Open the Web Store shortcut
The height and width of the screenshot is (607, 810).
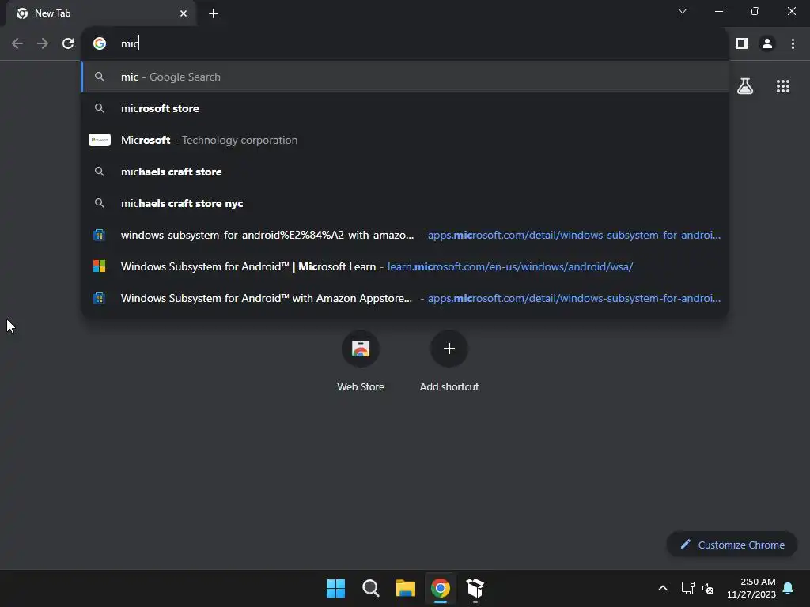[361, 361]
